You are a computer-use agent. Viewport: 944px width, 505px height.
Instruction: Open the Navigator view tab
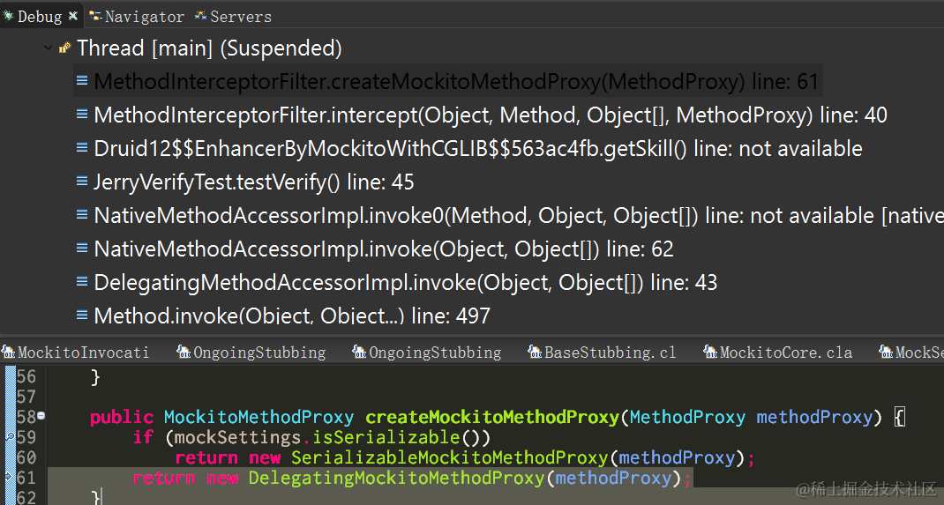[138, 16]
